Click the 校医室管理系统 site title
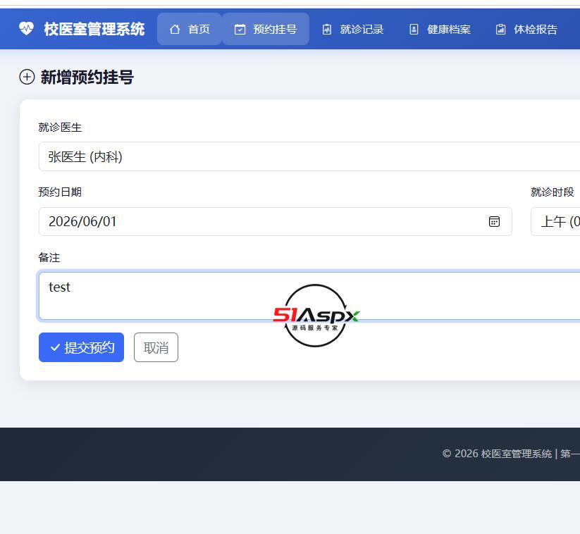The height and width of the screenshot is (534, 580). coord(94,29)
